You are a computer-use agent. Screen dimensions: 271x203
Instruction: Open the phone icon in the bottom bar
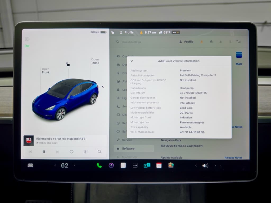pos(99,166)
